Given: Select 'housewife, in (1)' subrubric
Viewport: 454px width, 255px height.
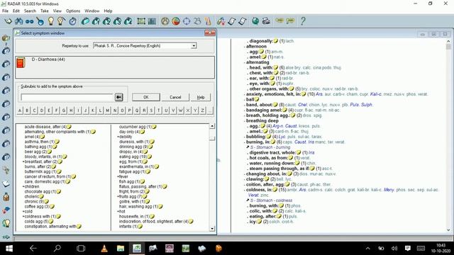Looking at the screenshot, I should pyautogui.click(x=134, y=216).
